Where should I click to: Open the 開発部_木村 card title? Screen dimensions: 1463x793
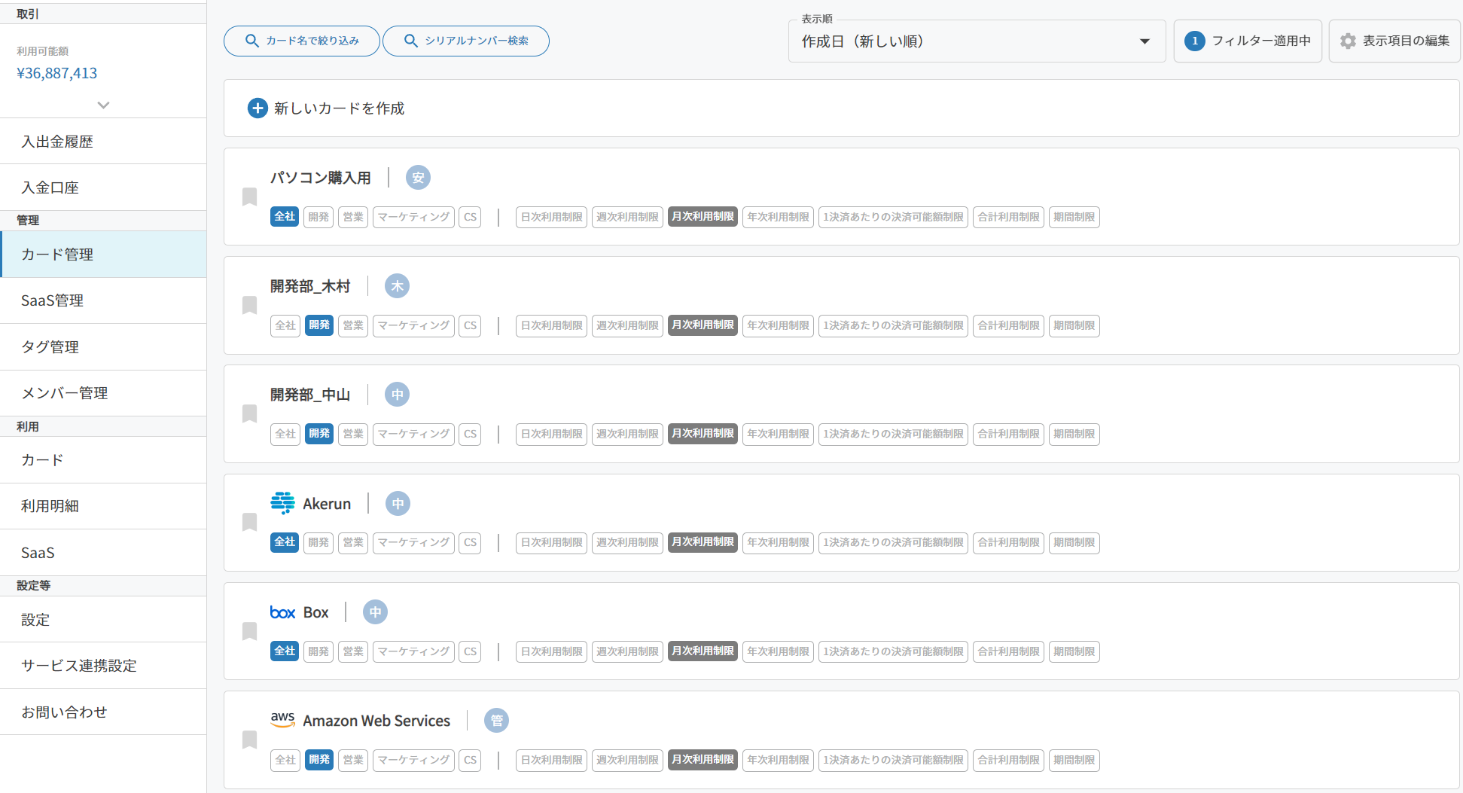click(x=310, y=286)
